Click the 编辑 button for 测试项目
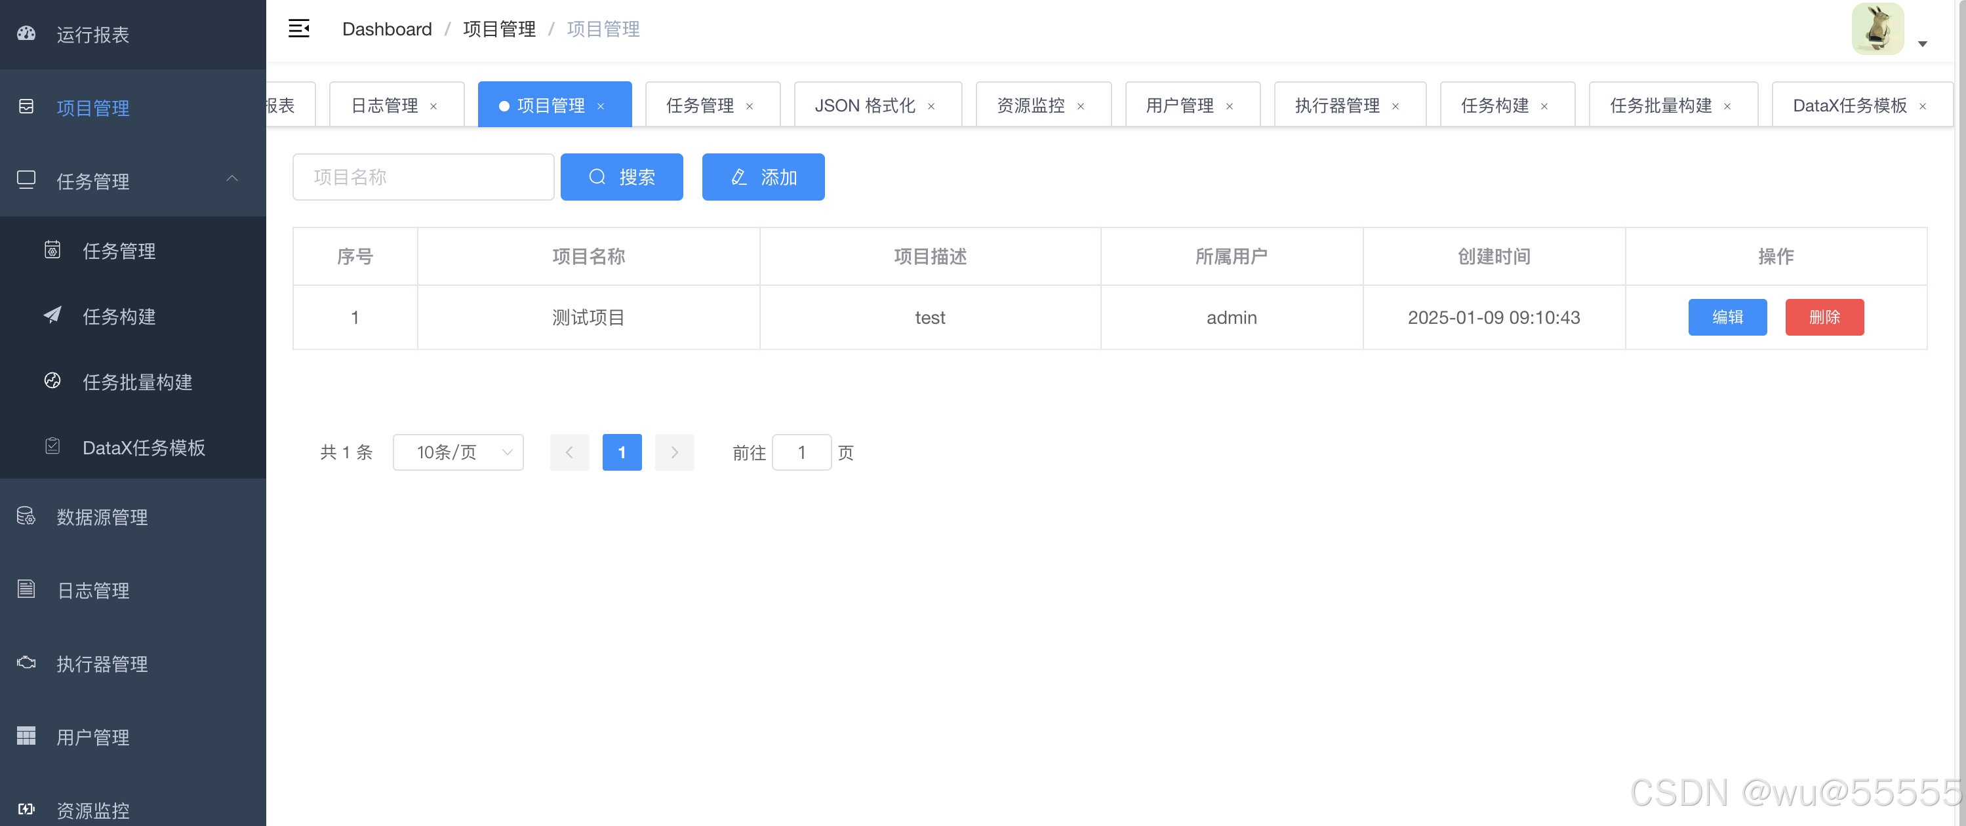This screenshot has width=1966, height=826. pyautogui.click(x=1727, y=317)
